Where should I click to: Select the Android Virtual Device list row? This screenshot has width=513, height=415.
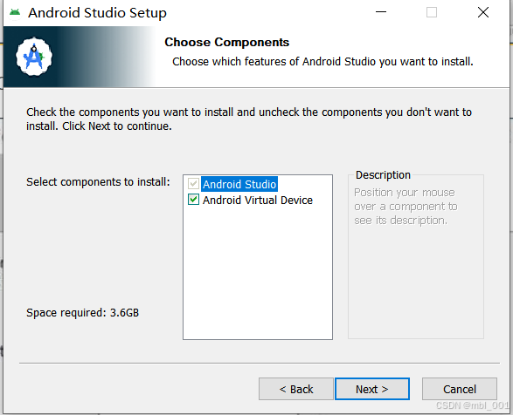(x=258, y=200)
